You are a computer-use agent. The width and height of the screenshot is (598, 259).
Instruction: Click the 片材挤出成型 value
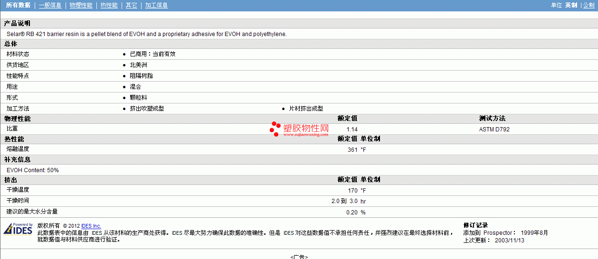pos(306,109)
